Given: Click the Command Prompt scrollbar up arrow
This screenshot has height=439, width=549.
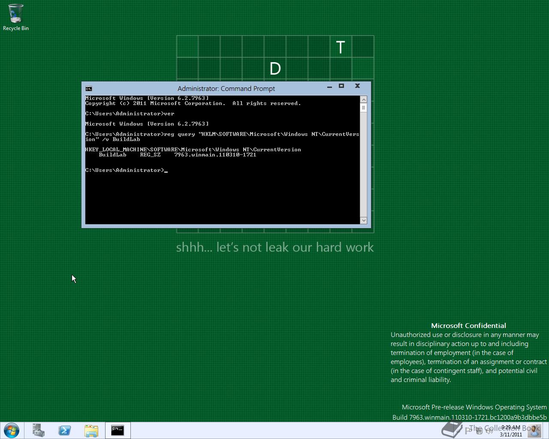Looking at the screenshot, I should coord(364,99).
